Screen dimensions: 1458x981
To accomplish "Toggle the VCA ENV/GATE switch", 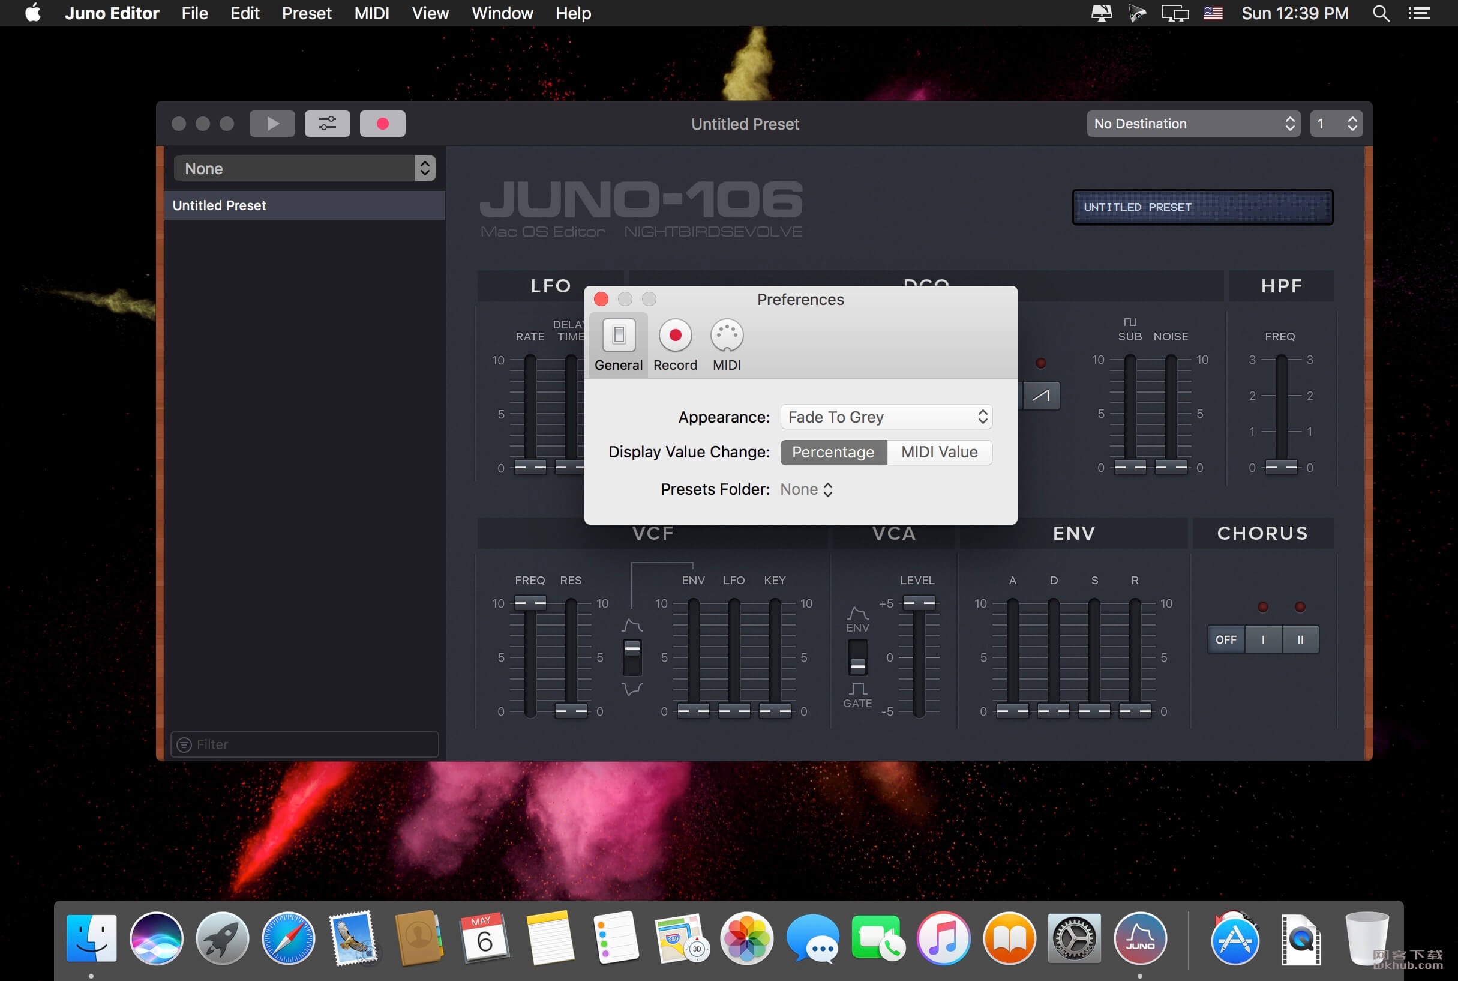I will click(x=857, y=657).
